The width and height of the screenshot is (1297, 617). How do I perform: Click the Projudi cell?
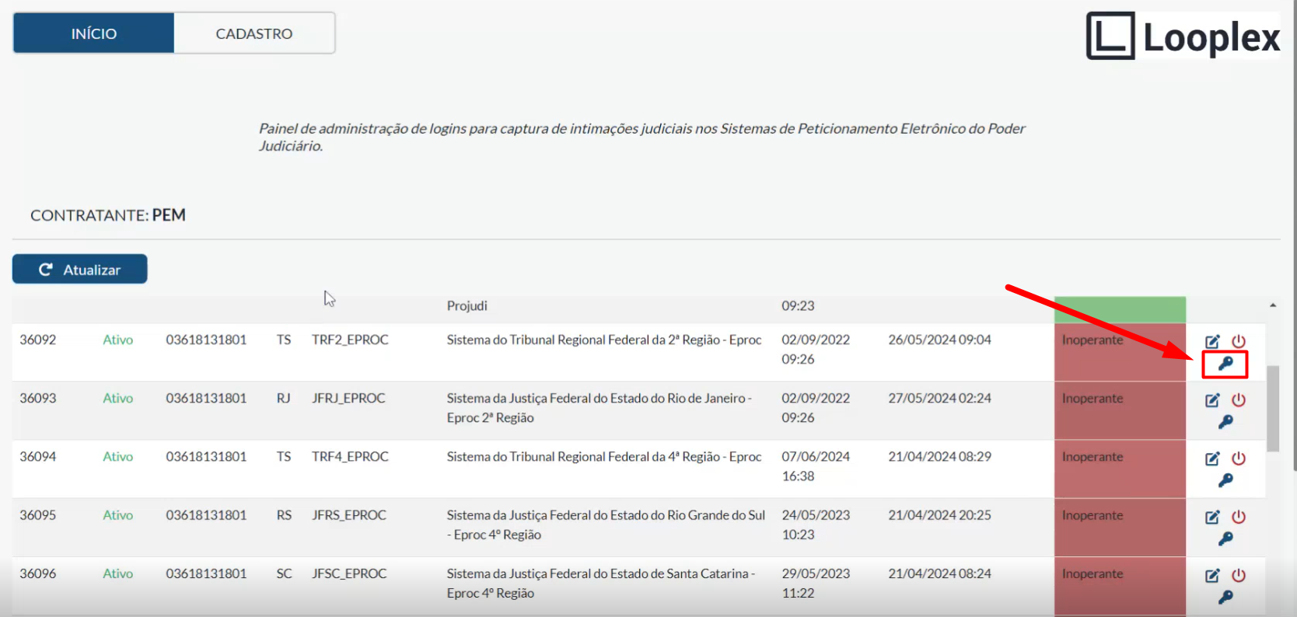[x=467, y=305]
